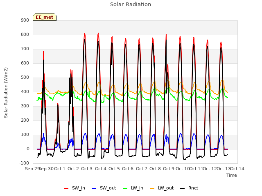This screenshot has height=196, width=262.
Task: Click the Oct 9 sharp spike peak
Action: [166, 34]
